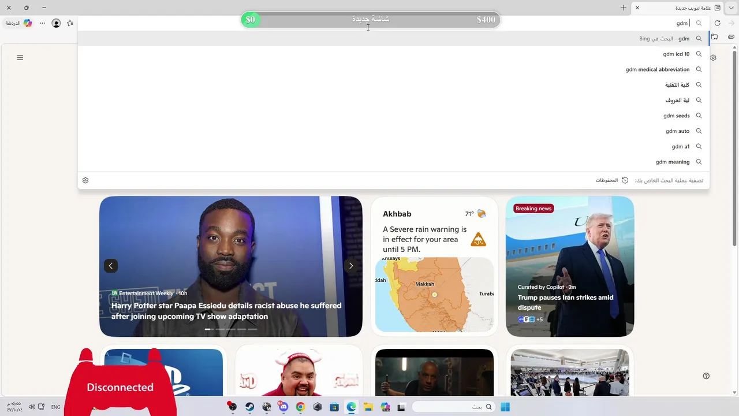The height and width of the screenshot is (416, 739).
Task: Select the new tab labeled علامة تبويب جديدة
Action: 678,8
